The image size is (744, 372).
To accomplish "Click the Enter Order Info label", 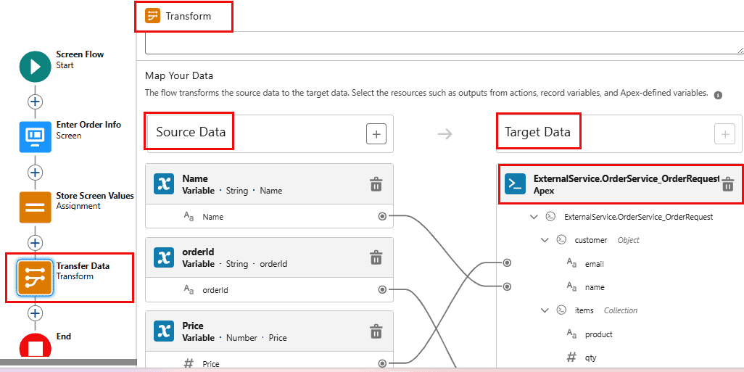I will tap(88, 125).
